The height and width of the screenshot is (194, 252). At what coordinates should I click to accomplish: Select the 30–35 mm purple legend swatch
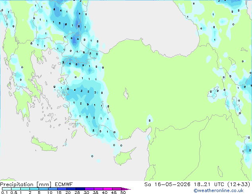[x=89, y=189]
